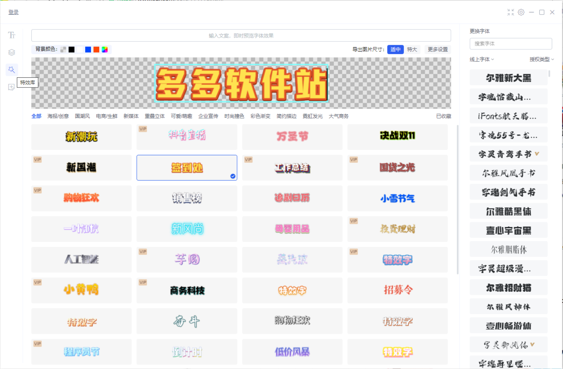Focus the 搜索字体 search field
563x369 pixels.
pyautogui.click(x=511, y=44)
